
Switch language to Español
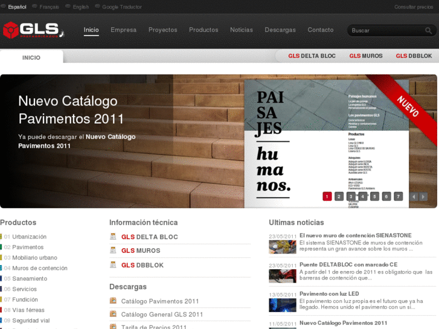17,7
